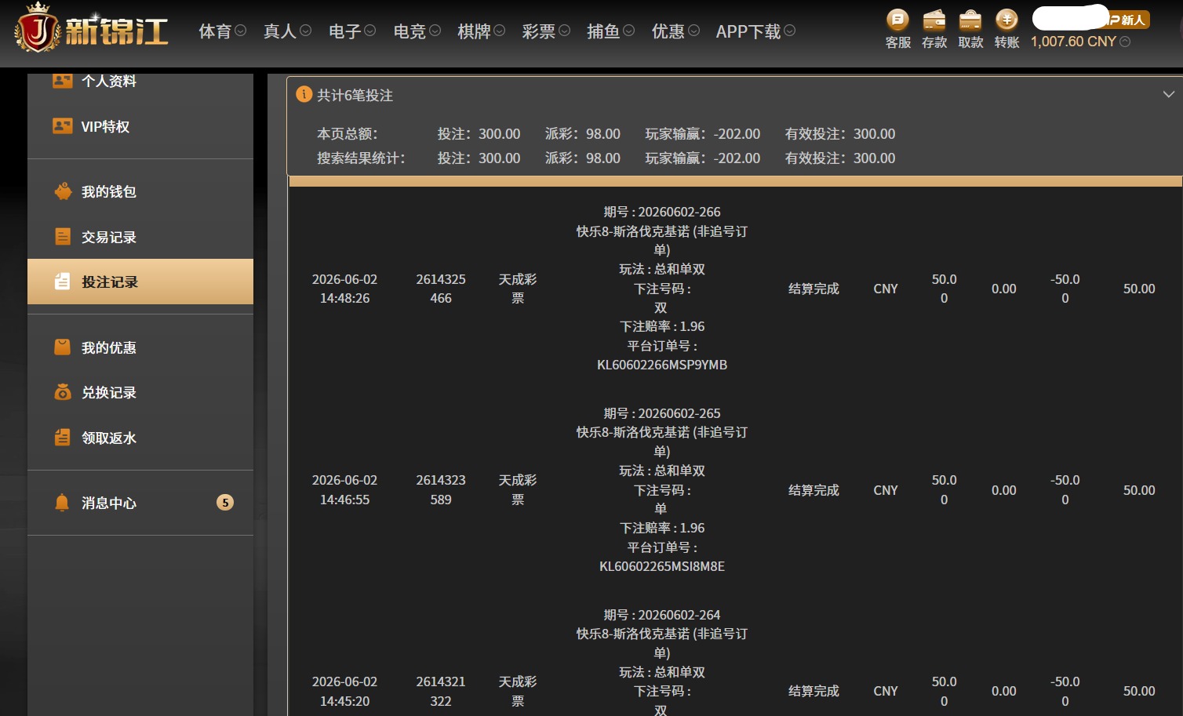The height and width of the screenshot is (716, 1183).
Task: Expand the 电竞 menu
Action: click(x=417, y=31)
